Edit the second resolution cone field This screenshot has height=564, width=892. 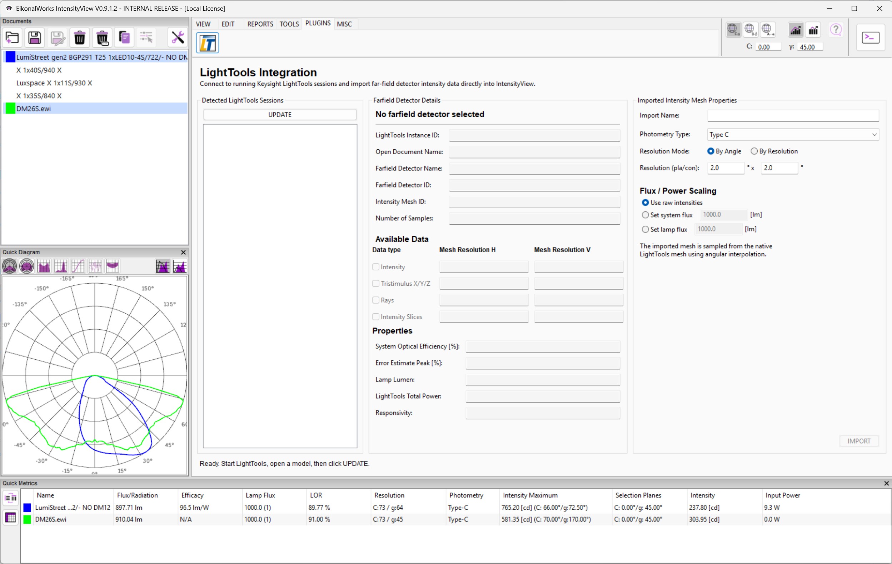(x=779, y=168)
